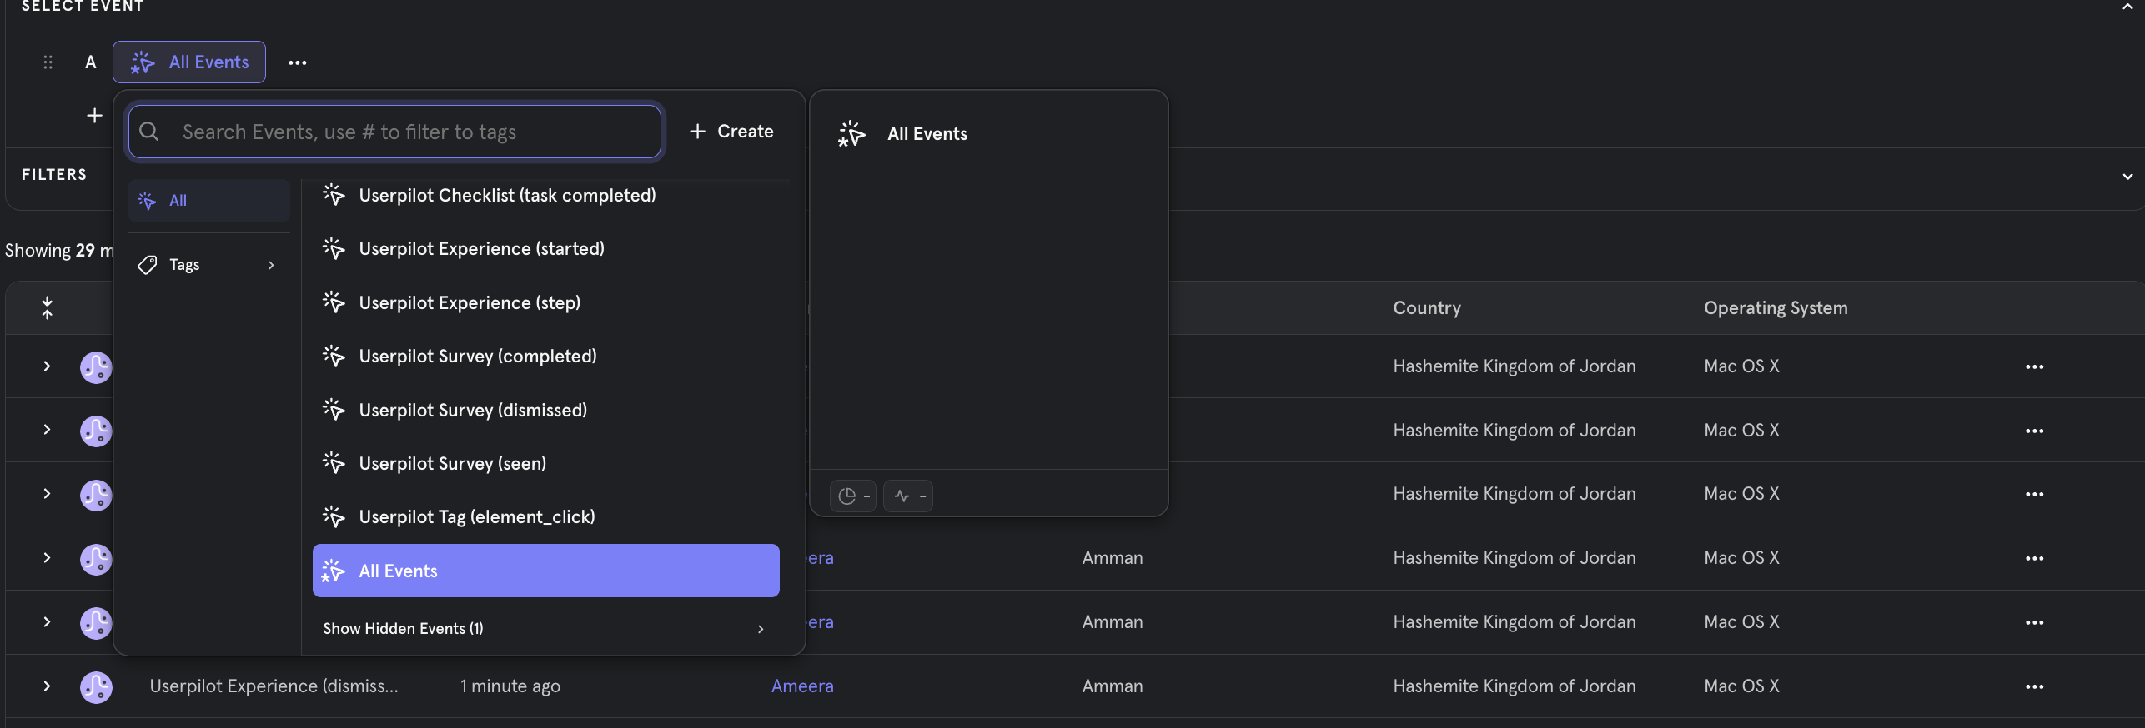Open Show Hidden Events (1)
The image size is (2145, 728).
(545, 628)
